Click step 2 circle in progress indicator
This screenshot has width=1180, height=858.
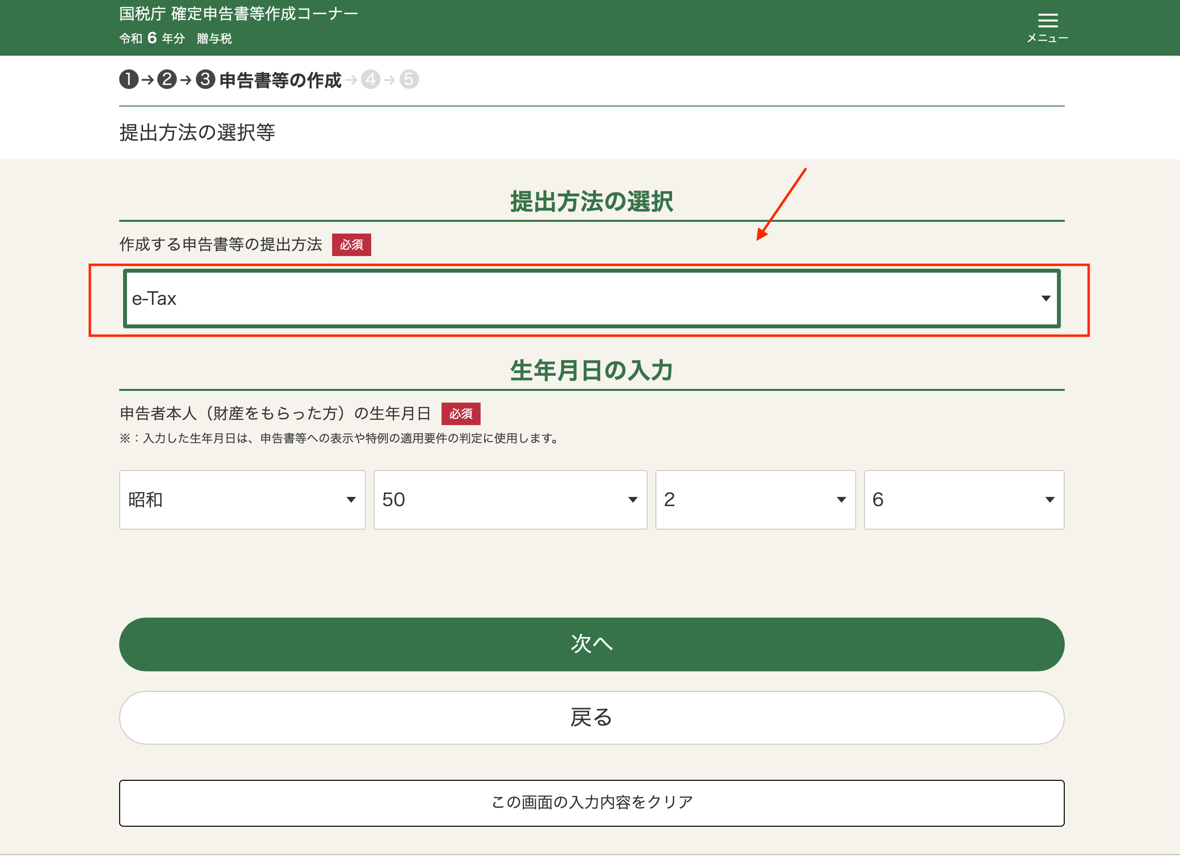click(x=167, y=80)
